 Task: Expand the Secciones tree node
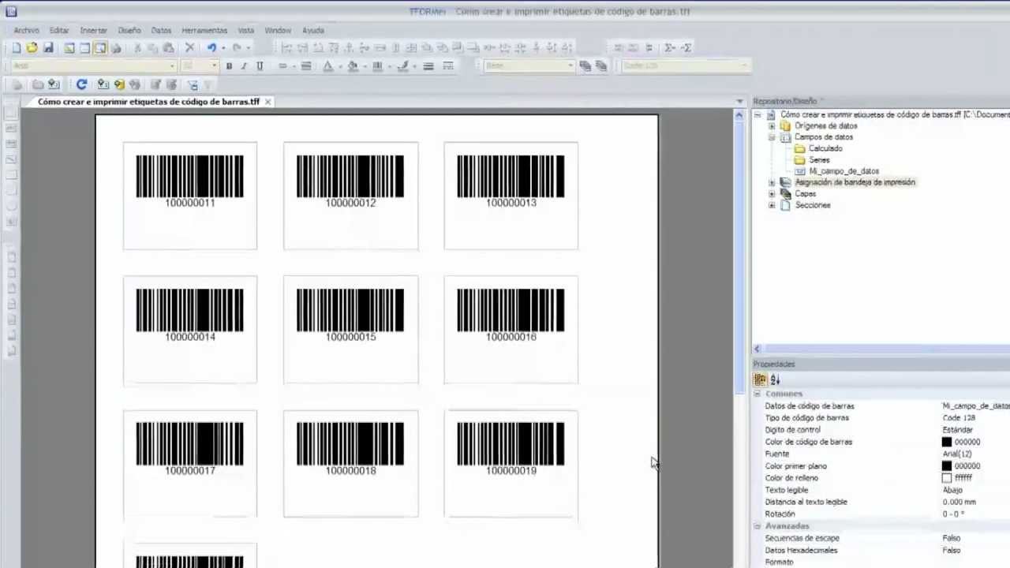coord(772,205)
